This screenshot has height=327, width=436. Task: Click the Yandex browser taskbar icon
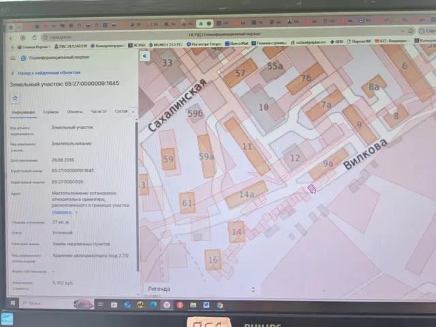(x=166, y=305)
